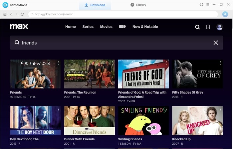
Task: Open SameMovie settings gear
Action: click(201, 5)
